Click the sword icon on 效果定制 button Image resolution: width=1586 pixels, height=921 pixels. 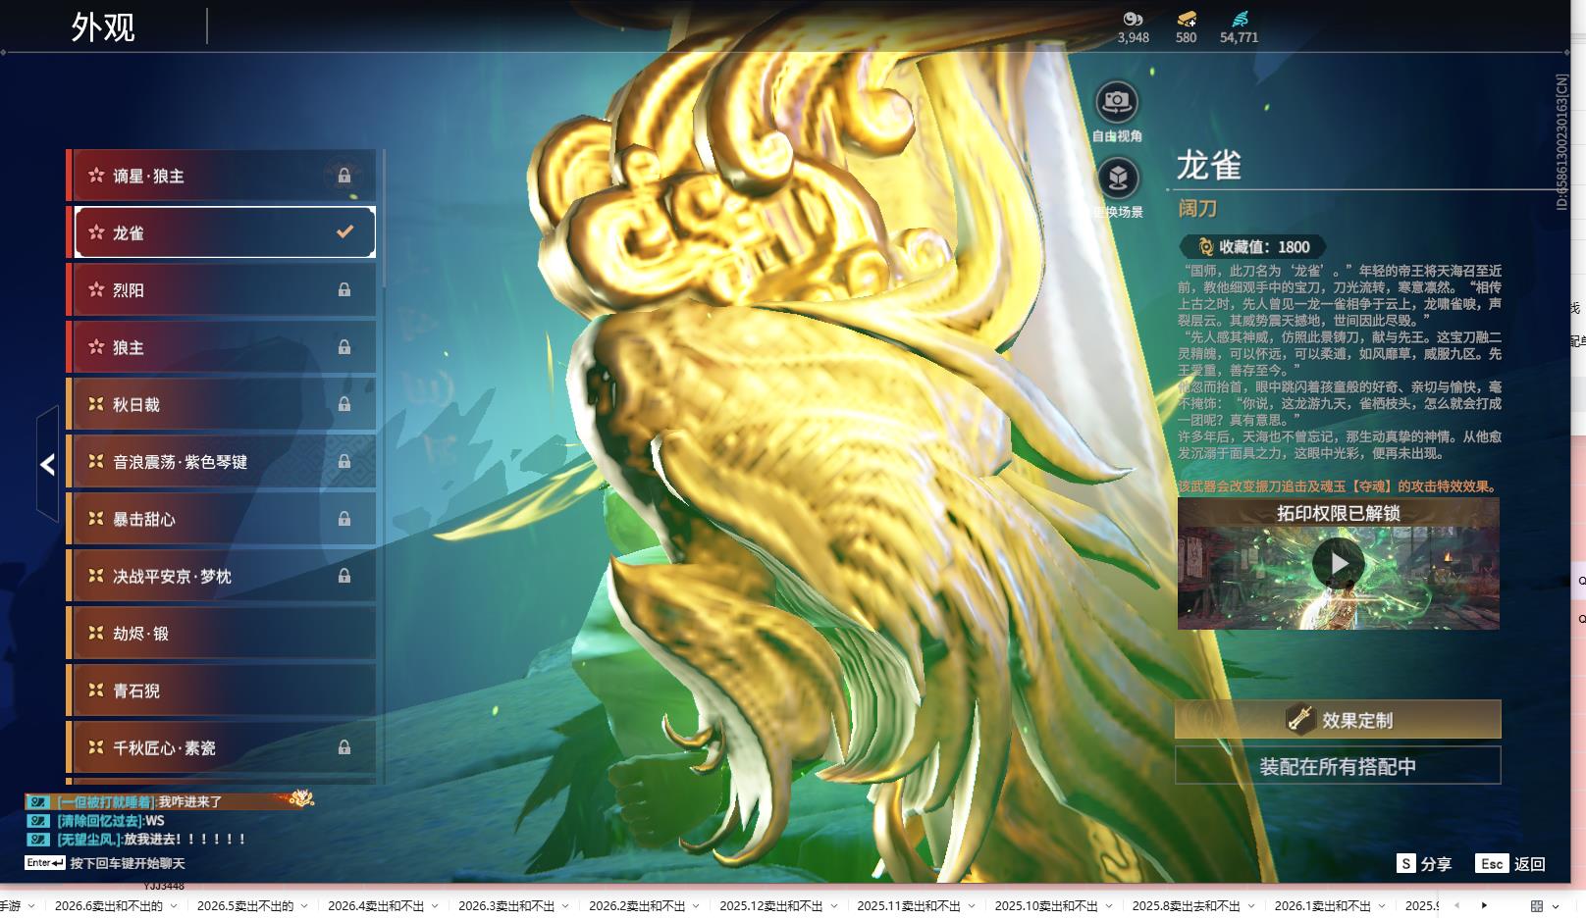[x=1300, y=719]
